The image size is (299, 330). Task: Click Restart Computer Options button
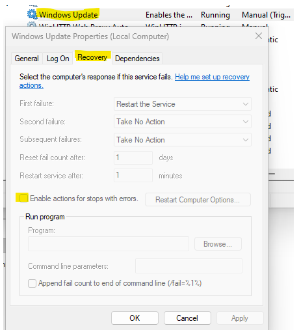pos(198,200)
